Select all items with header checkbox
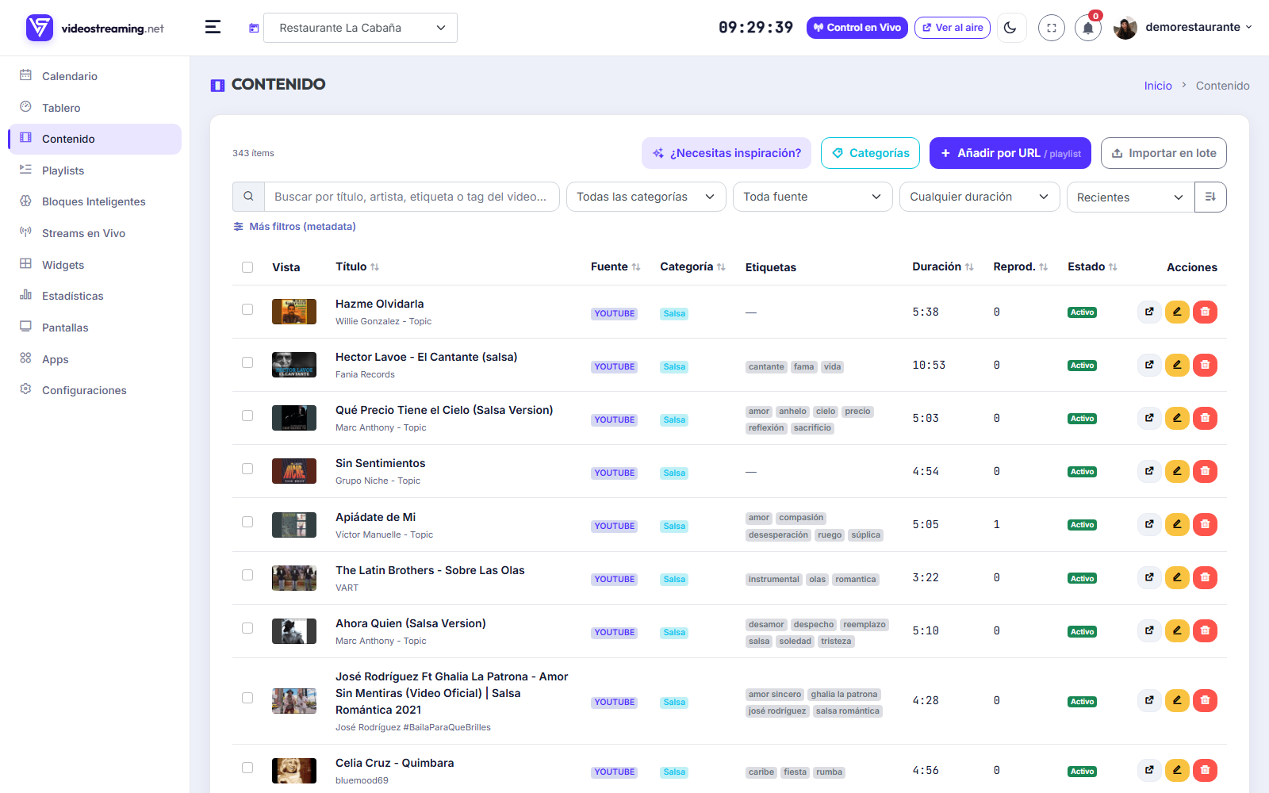This screenshot has width=1269, height=793. point(247,267)
